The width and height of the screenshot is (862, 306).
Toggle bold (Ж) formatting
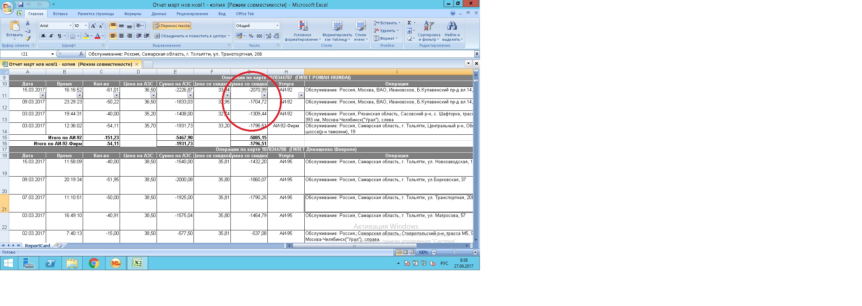[43, 36]
